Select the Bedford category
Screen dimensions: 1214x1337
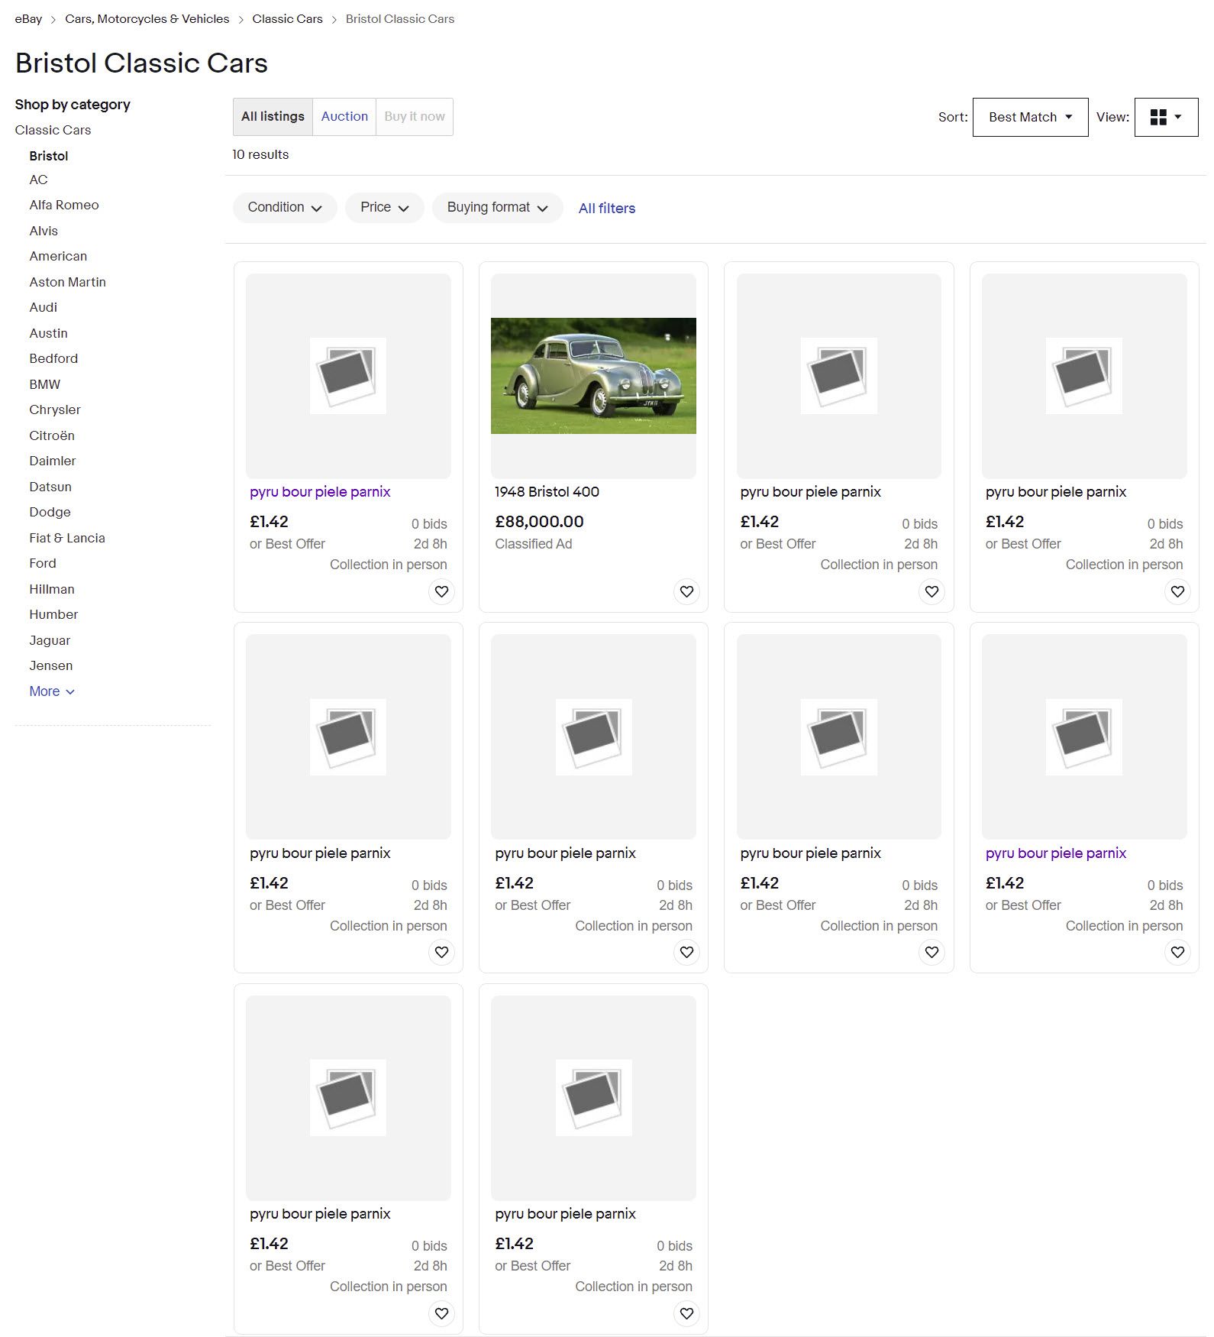pos(53,358)
